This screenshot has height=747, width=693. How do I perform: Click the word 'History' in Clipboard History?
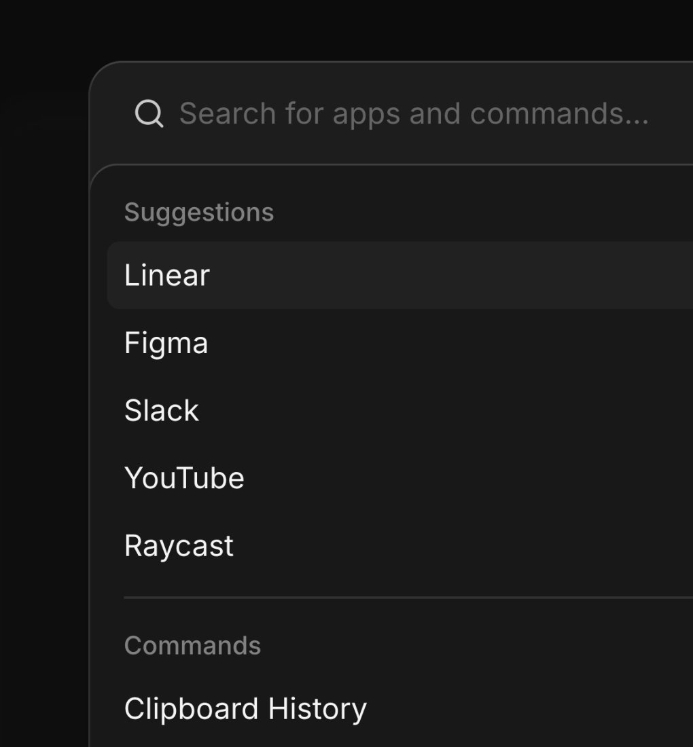317,709
